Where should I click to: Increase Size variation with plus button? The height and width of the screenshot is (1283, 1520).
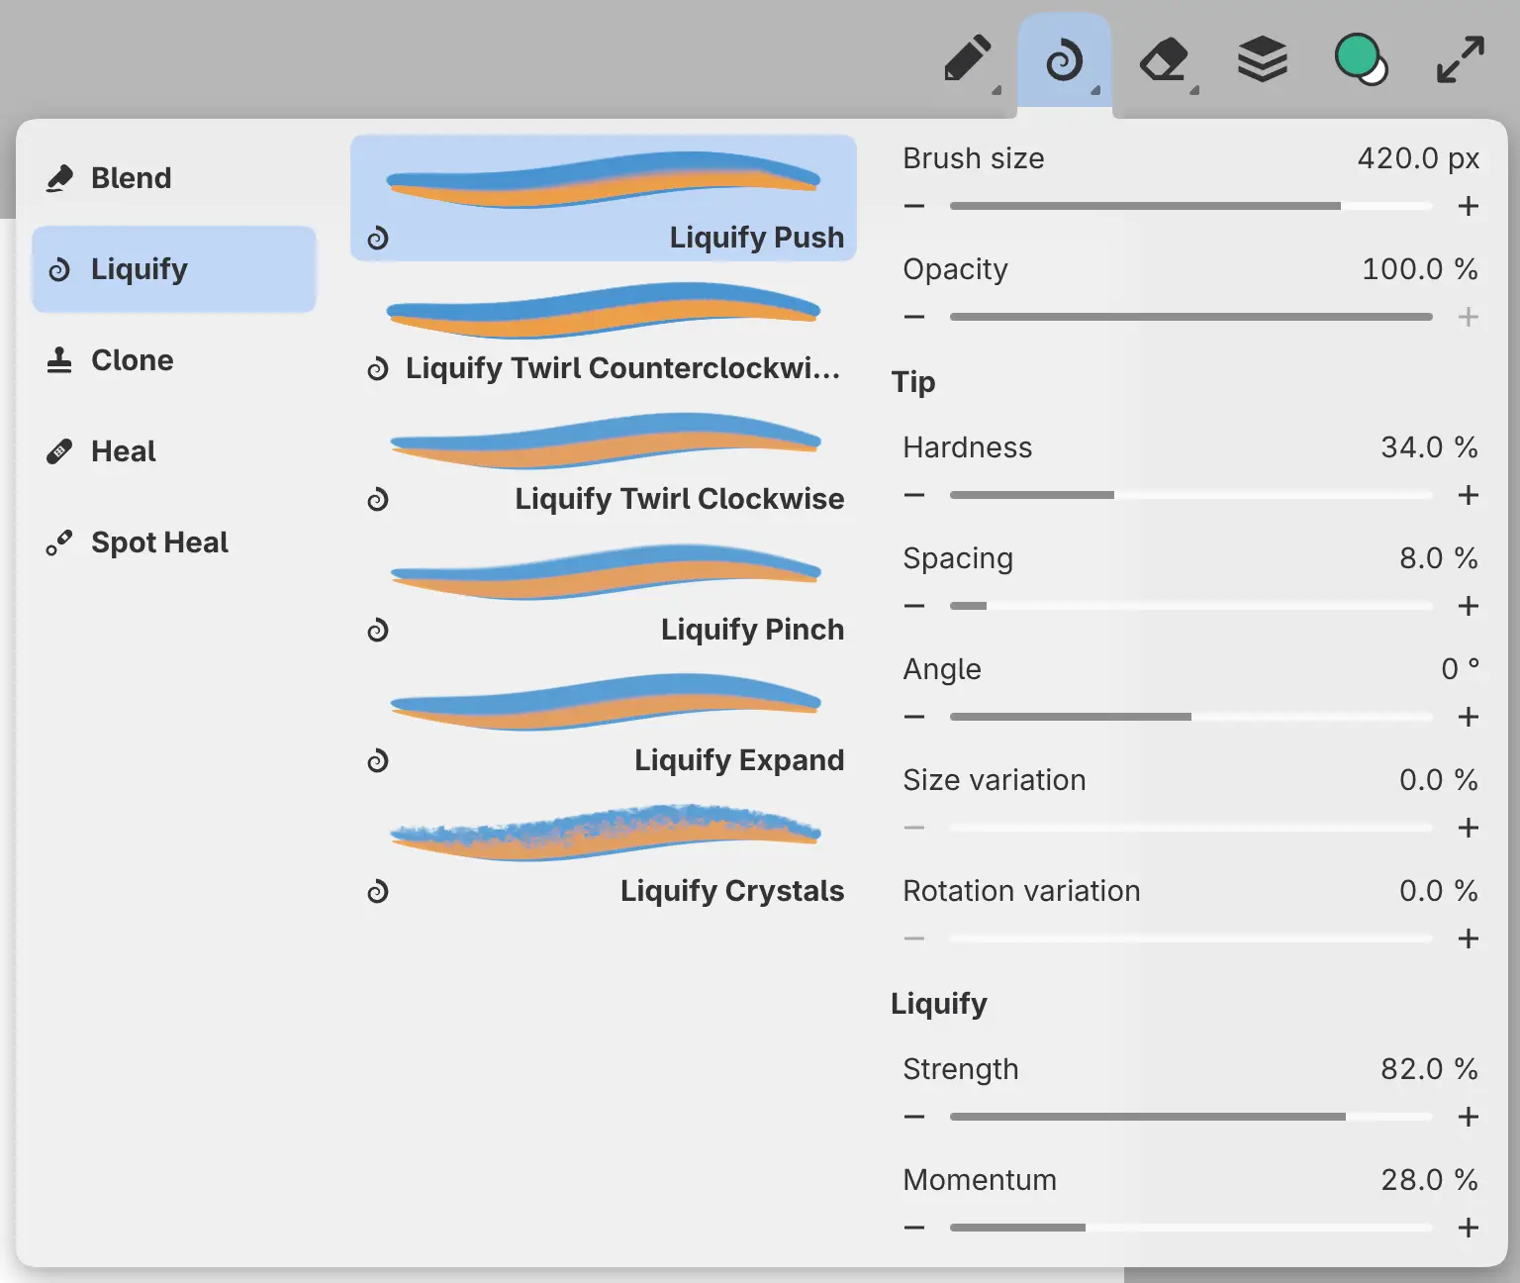click(1469, 828)
